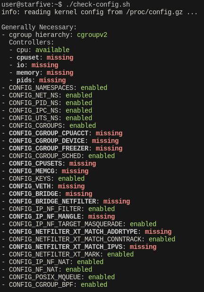Image resolution: width=204 pixels, height=292 pixels.
Task: Click the CONFIG_CGROUP_BPF enabled status
Action: [x=94, y=285]
